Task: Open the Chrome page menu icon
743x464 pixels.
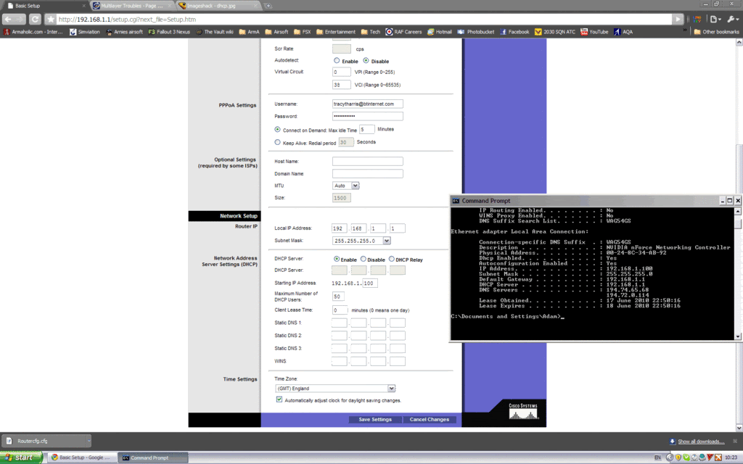Action: pos(716,19)
